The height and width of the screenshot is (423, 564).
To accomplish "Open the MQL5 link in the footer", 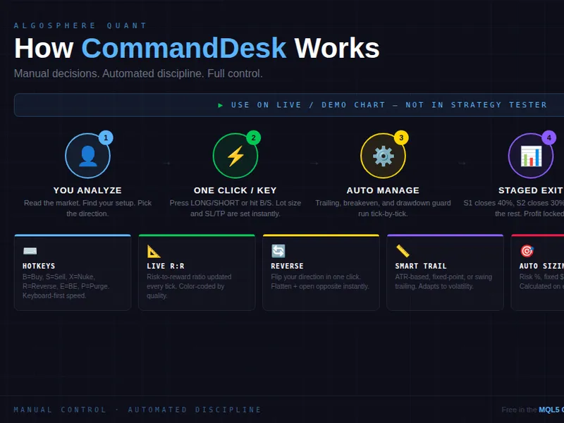I will (x=551, y=410).
